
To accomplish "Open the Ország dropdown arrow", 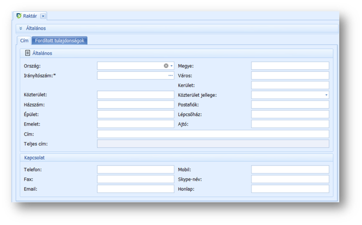I will [172, 66].
